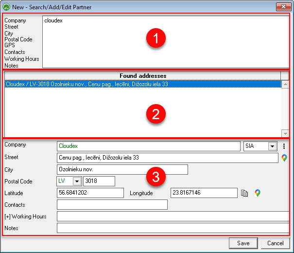
Task: Select the Cloudex found address row
Action: pyautogui.click(x=143, y=84)
